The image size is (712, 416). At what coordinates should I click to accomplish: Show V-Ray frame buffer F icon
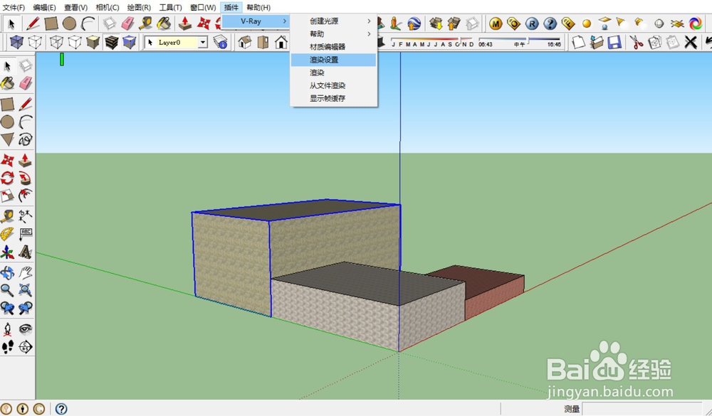tap(568, 23)
